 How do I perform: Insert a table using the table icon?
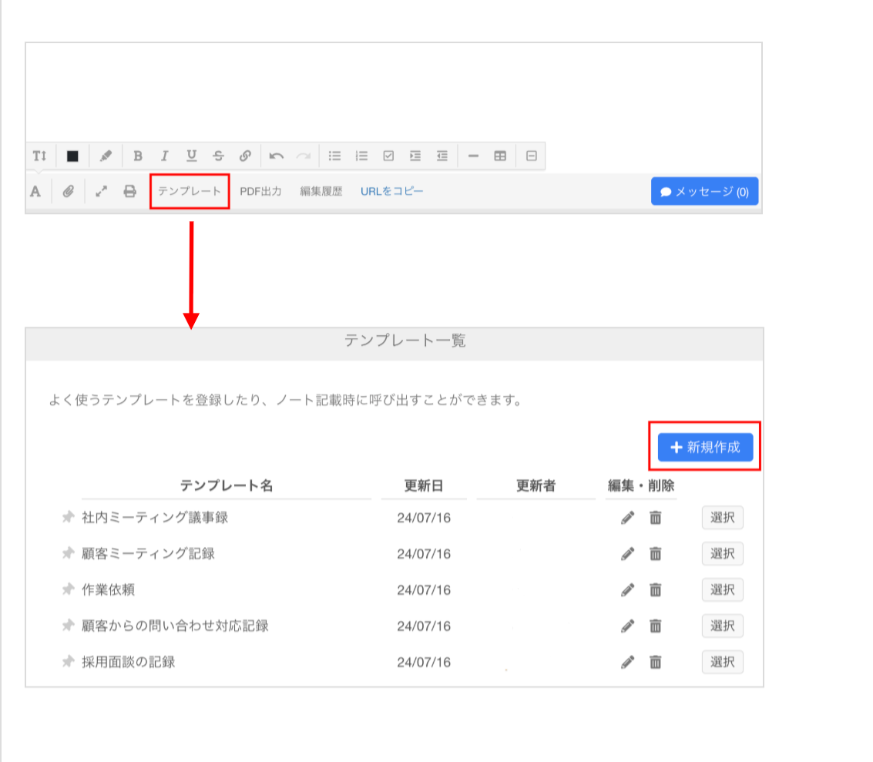pos(499,156)
